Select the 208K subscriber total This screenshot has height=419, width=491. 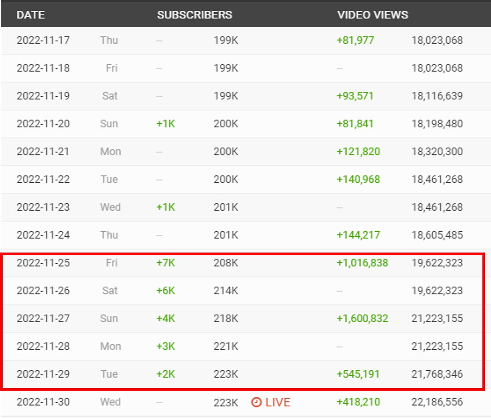click(x=226, y=263)
